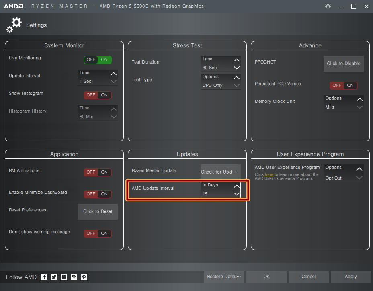Click Check for Update under Ryzen Master Update
Viewport: 373px width, 291px height.
point(220,172)
